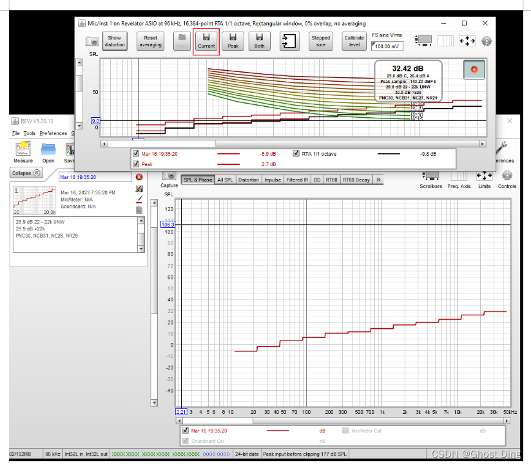Toggle Peak trace checkbox in RTA legend

point(136,164)
